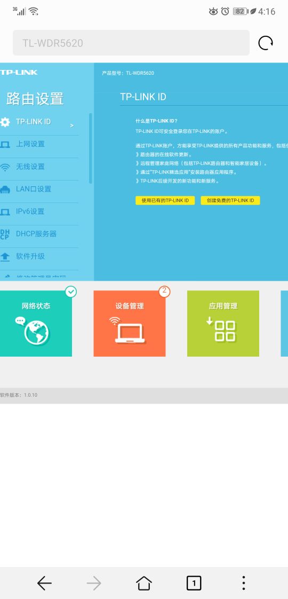Open the 网络状态 tile

tap(36, 324)
